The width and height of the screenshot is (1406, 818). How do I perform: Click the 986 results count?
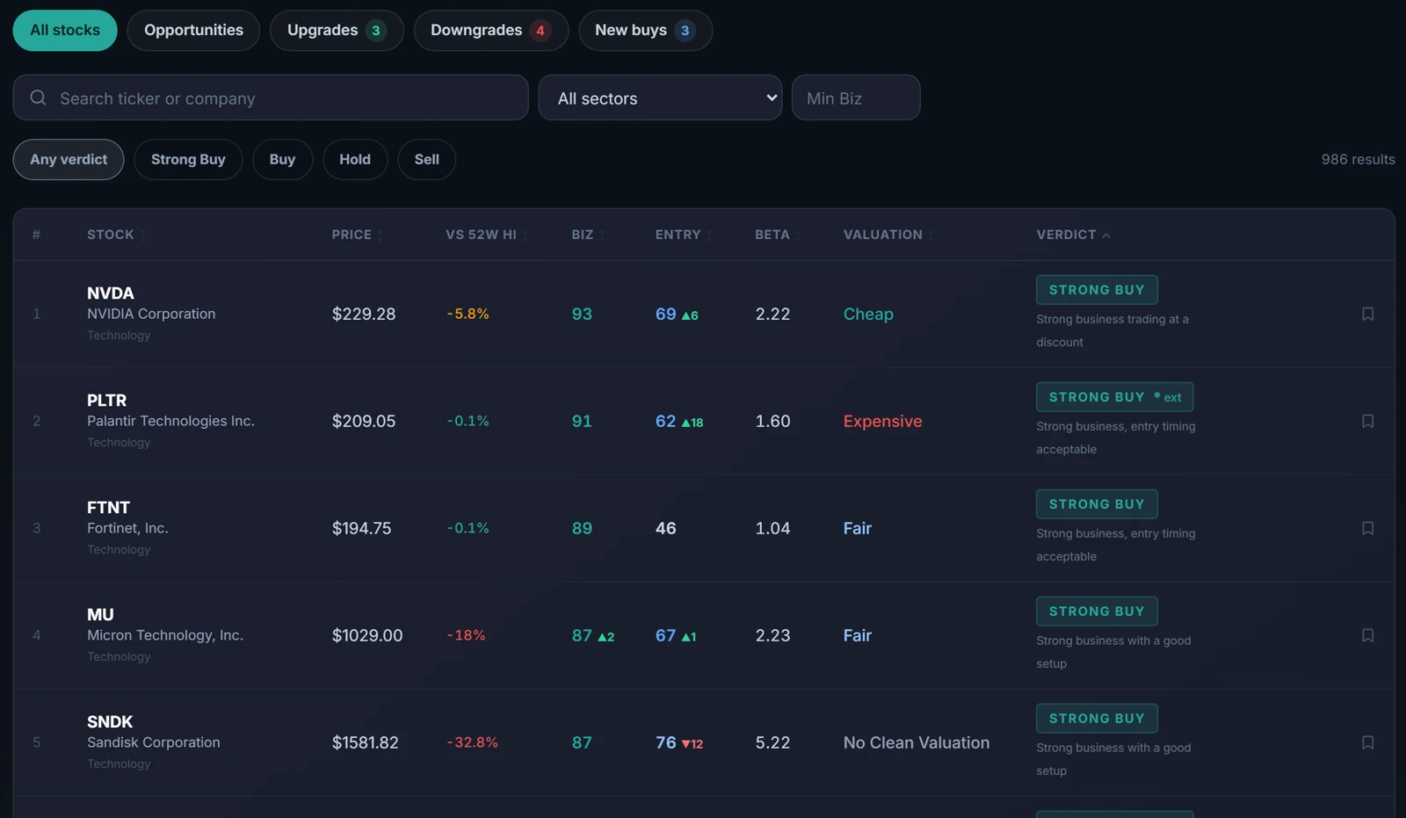point(1358,159)
